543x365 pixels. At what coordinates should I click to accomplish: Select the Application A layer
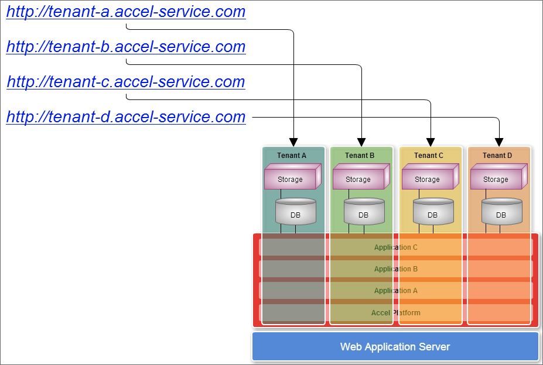[x=395, y=290]
